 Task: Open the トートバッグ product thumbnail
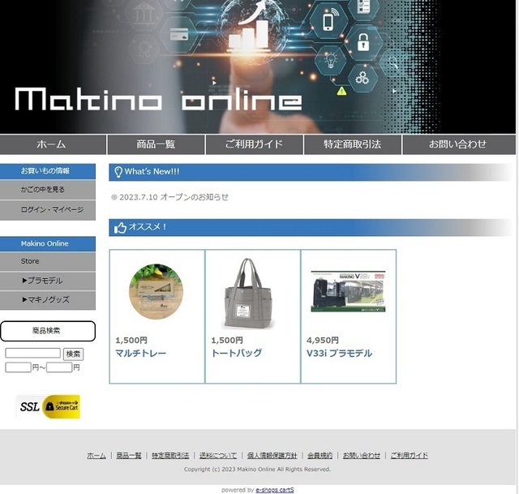coord(248,294)
